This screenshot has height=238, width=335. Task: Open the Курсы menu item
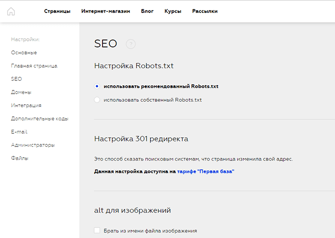(x=173, y=11)
